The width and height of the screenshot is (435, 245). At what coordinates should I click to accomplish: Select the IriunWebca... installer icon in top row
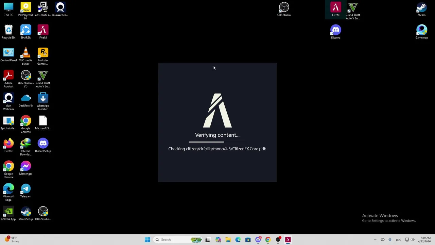click(60, 10)
